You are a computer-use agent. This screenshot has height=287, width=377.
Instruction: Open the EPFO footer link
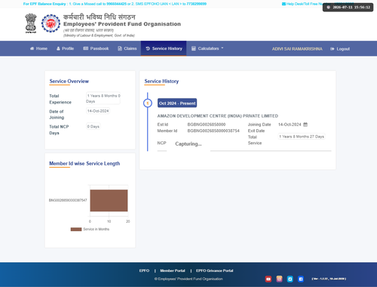144,270
